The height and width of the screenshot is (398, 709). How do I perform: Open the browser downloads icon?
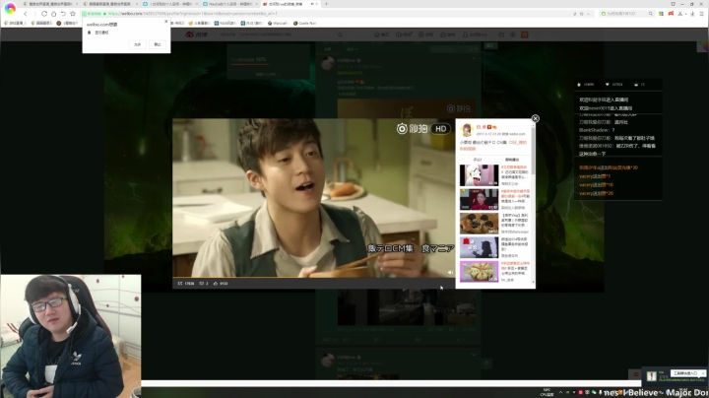(x=692, y=14)
